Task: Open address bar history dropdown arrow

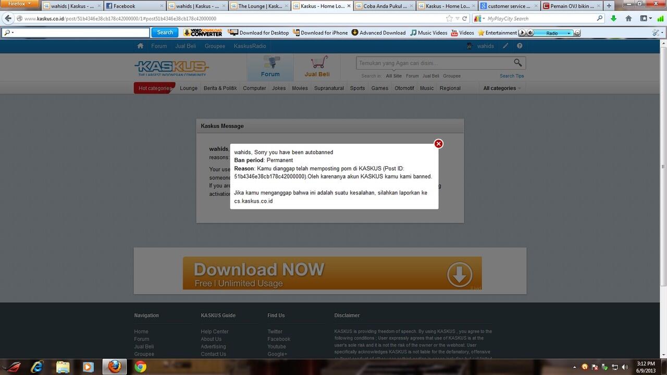Action: (458, 18)
